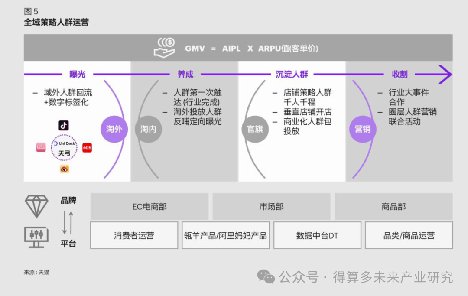468x296 pixels.
Task: Click the gray 淘内 circle
Action: pyautogui.click(x=148, y=129)
